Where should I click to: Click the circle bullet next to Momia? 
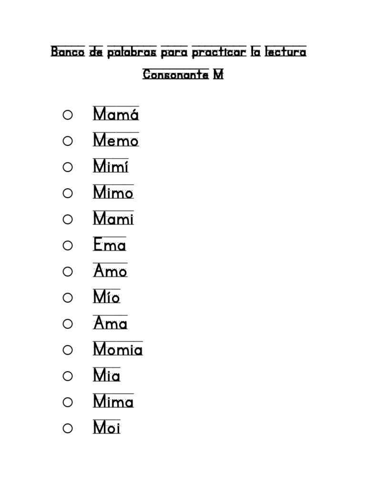click(x=68, y=350)
